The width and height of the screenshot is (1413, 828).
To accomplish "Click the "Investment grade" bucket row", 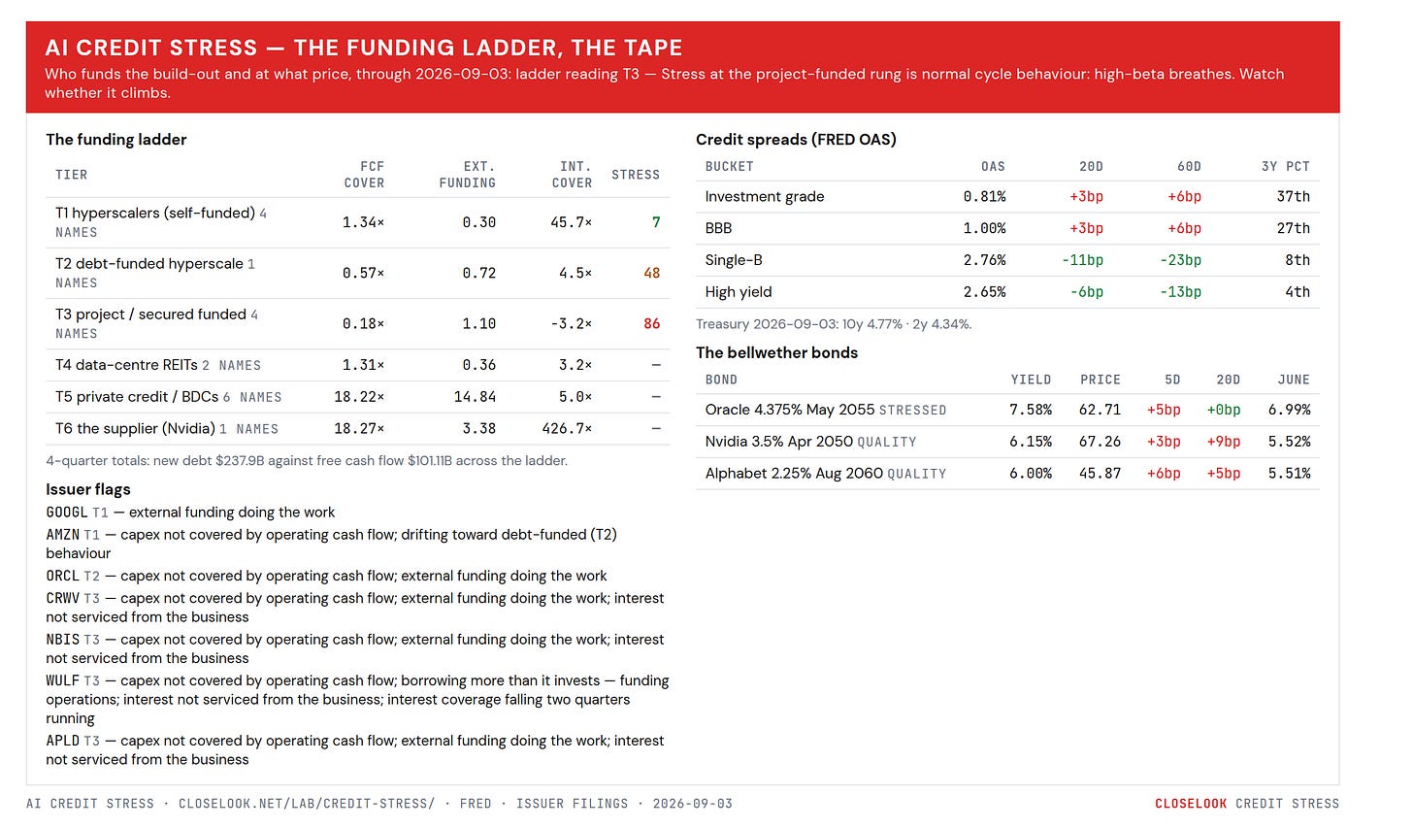I will (1007, 197).
